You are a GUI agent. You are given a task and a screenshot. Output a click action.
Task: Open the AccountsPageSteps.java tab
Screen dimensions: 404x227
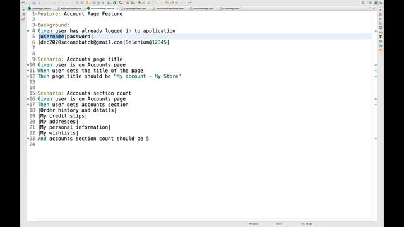point(168,8)
